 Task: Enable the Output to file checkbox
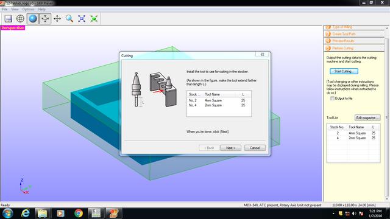[332, 99]
